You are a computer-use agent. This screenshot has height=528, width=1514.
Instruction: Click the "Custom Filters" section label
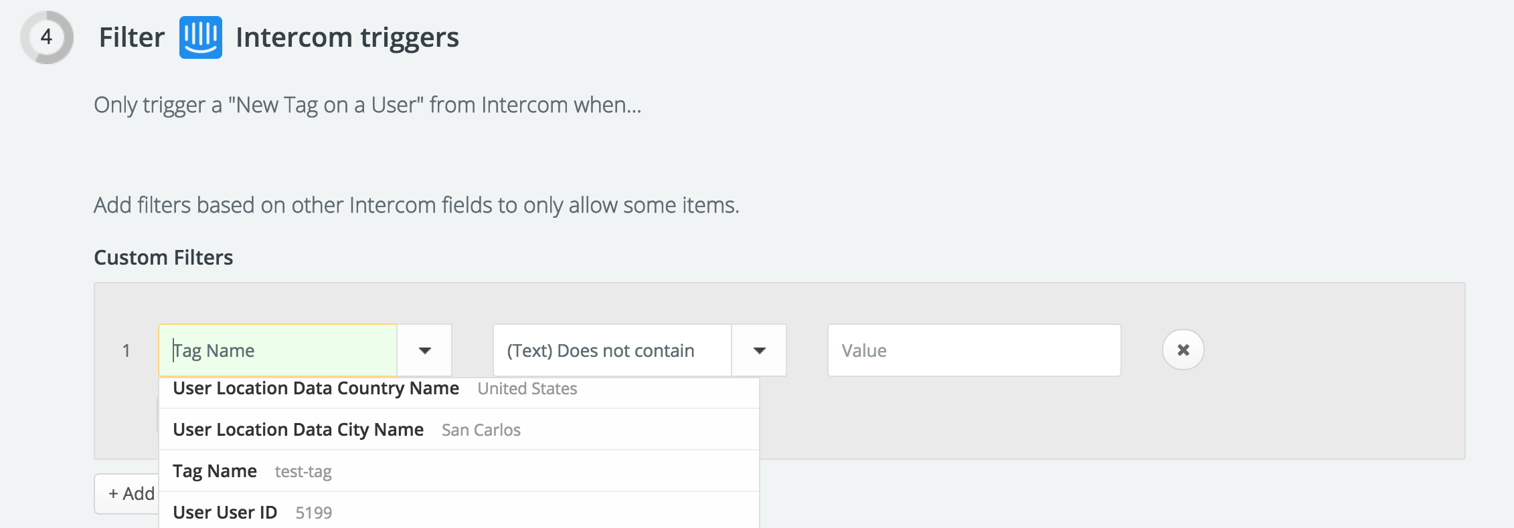coord(163,257)
